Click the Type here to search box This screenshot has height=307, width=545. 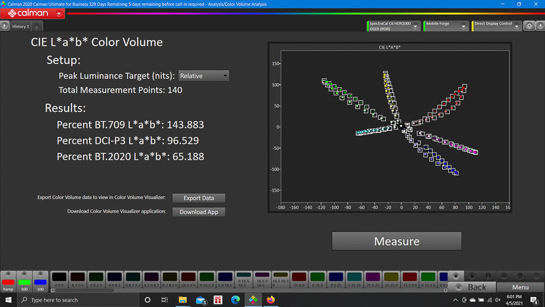[78, 300]
